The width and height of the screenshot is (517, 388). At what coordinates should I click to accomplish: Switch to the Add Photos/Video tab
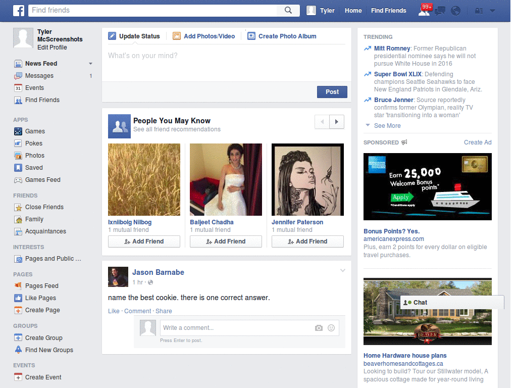click(203, 36)
